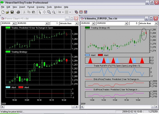Click the chart pages toolbar icon
The image size is (159, 114).
click(x=76, y=12)
